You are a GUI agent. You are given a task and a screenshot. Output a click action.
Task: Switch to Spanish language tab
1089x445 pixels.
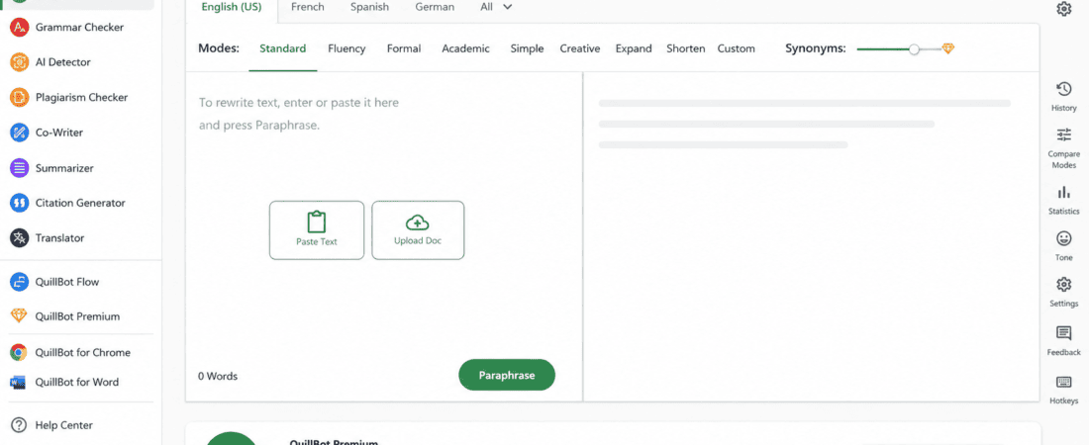(369, 7)
